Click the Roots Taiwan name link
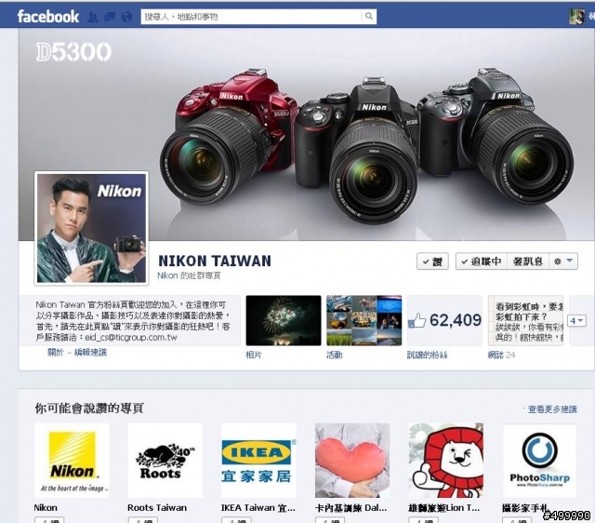 coord(157,508)
